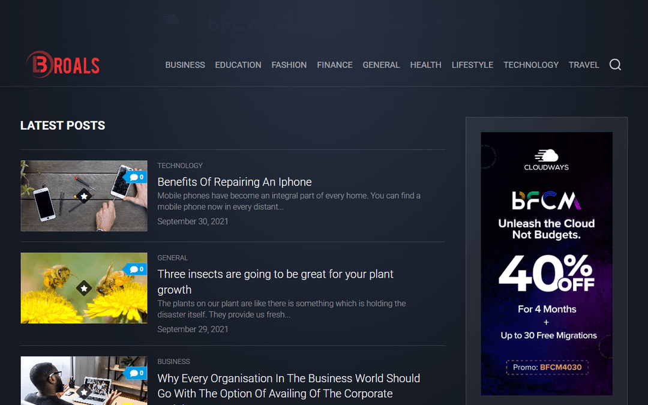Click the Cloudways BFCM sidebar ad
Screen dimensions: 648x405
[x=547, y=263]
